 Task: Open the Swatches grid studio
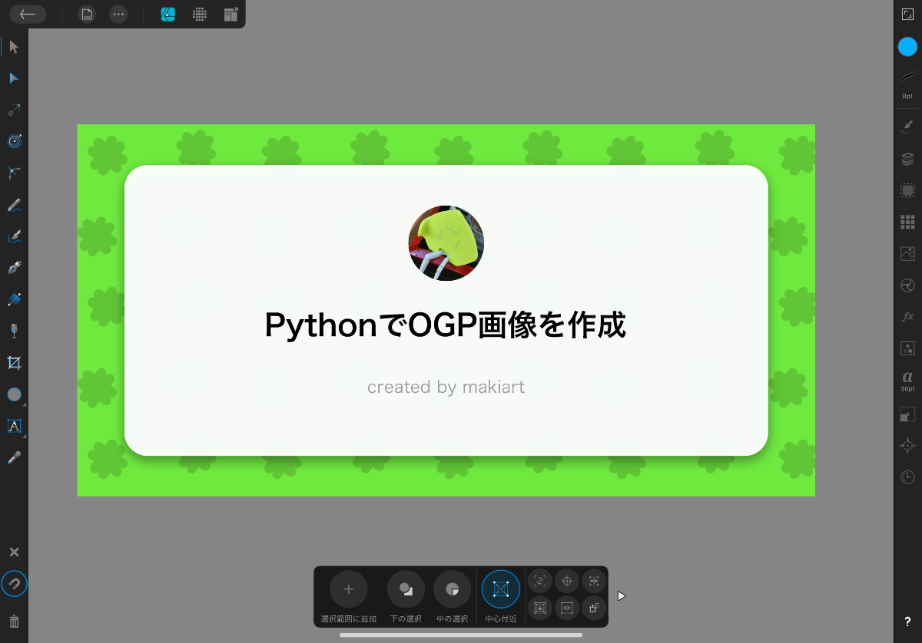pos(907,222)
